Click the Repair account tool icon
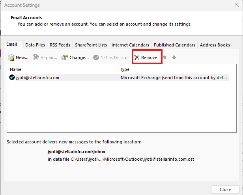243x195 pixels. (x=36, y=58)
